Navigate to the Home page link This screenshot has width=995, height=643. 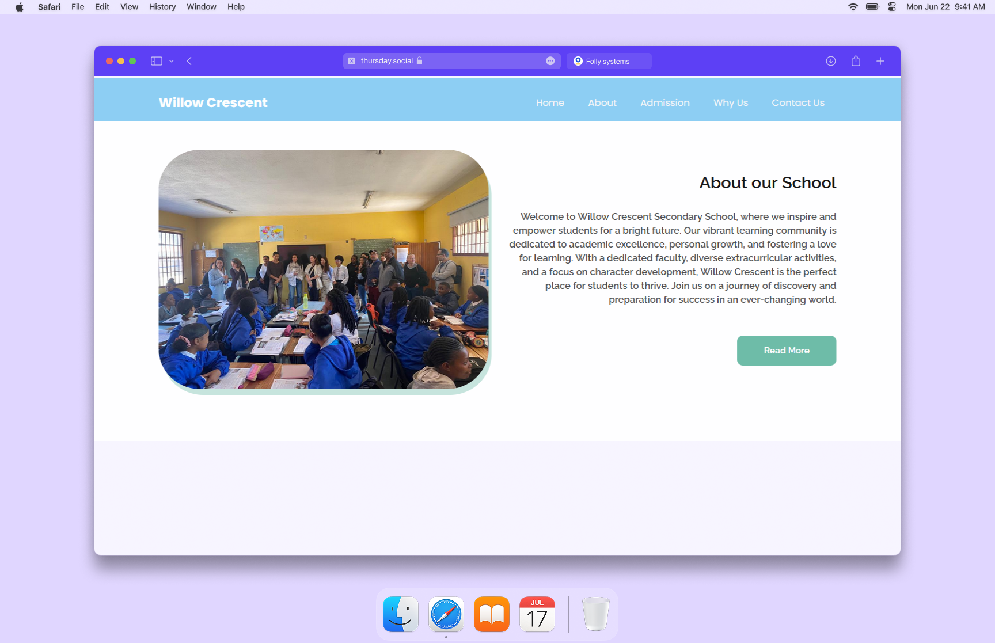point(550,102)
